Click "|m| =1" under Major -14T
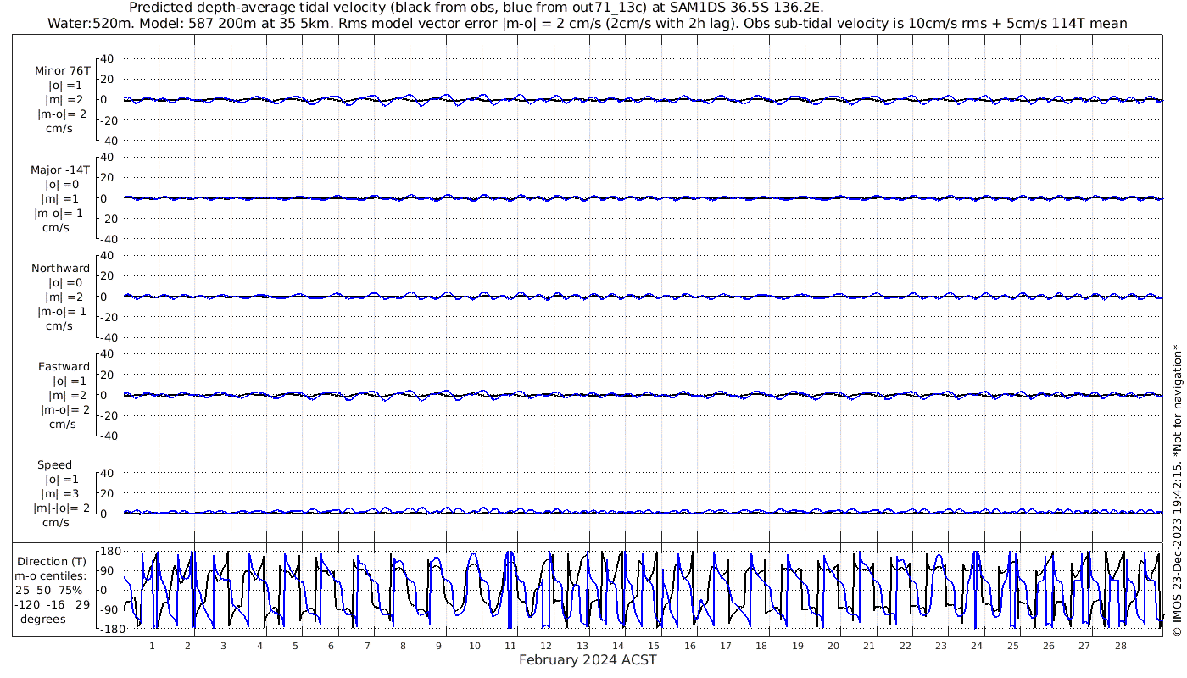1187x678 pixels. (61, 198)
